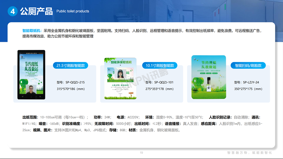The image size is (283, 159).
Task: Click the 环境 spec label
Action: [x=150, y=117]
